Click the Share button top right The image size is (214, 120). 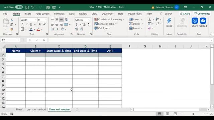pos(185,14)
